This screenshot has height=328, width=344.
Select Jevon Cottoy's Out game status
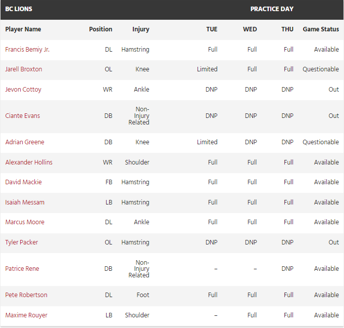(334, 90)
